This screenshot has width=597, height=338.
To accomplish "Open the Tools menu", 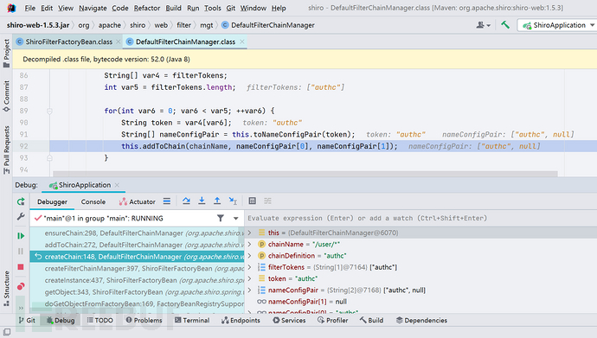I will (x=213, y=8).
